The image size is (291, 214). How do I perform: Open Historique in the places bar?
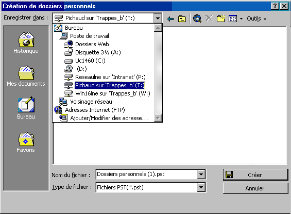[x=26, y=43]
